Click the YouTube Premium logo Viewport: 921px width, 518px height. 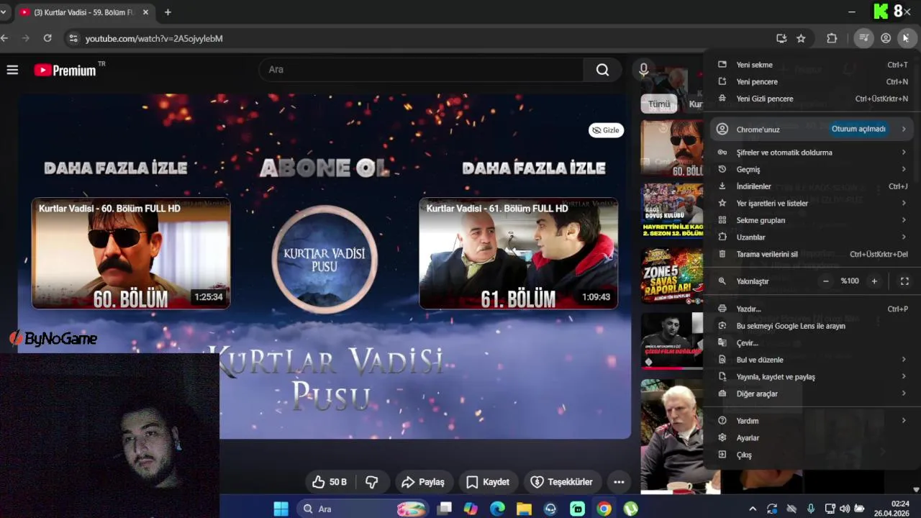65,70
